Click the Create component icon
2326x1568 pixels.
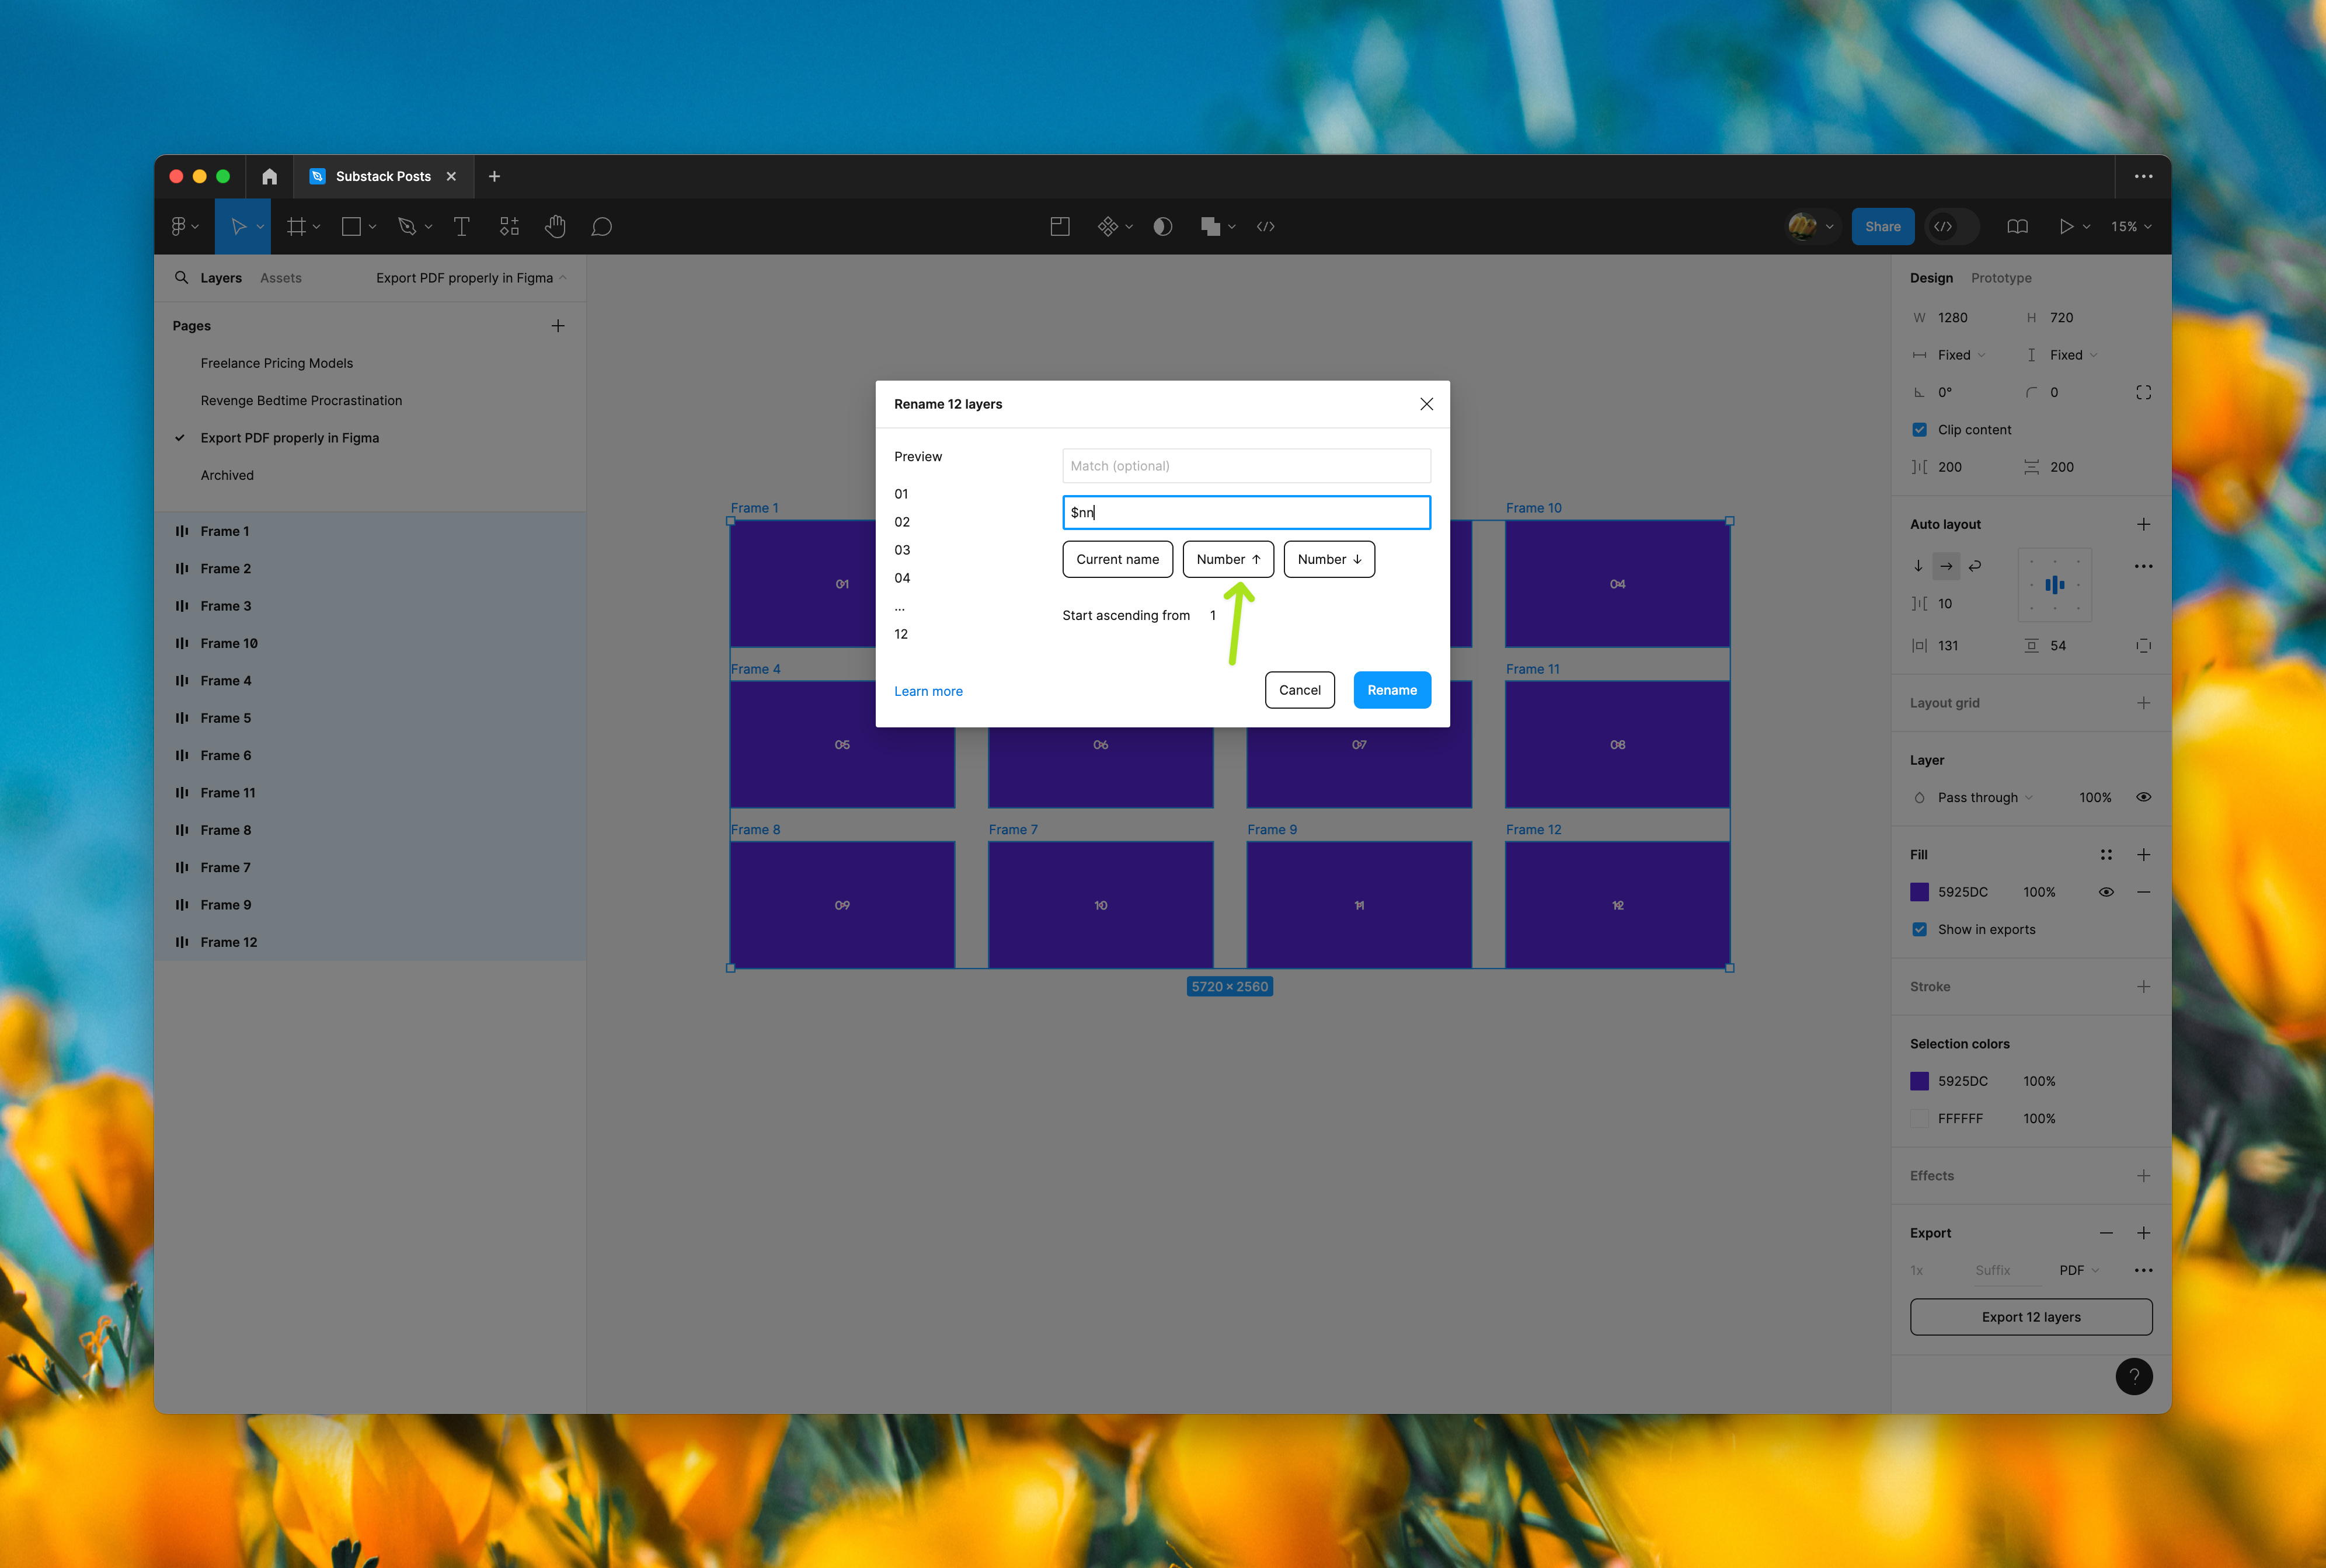(x=1107, y=227)
